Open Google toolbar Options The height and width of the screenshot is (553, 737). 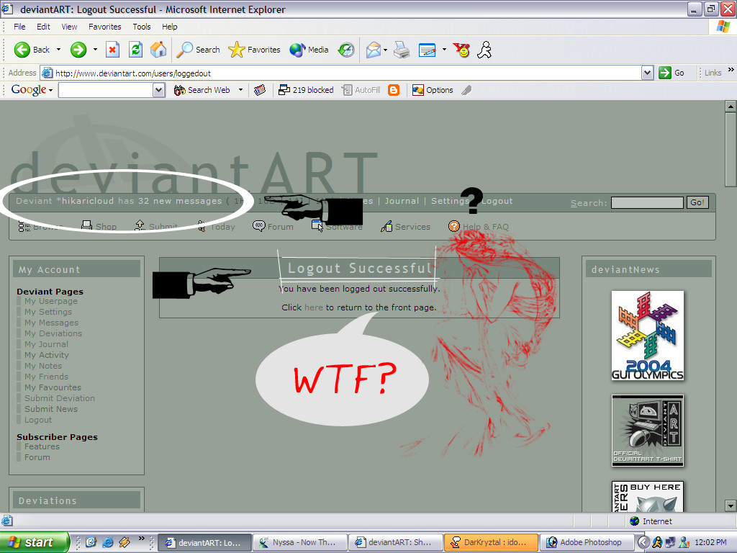(433, 90)
